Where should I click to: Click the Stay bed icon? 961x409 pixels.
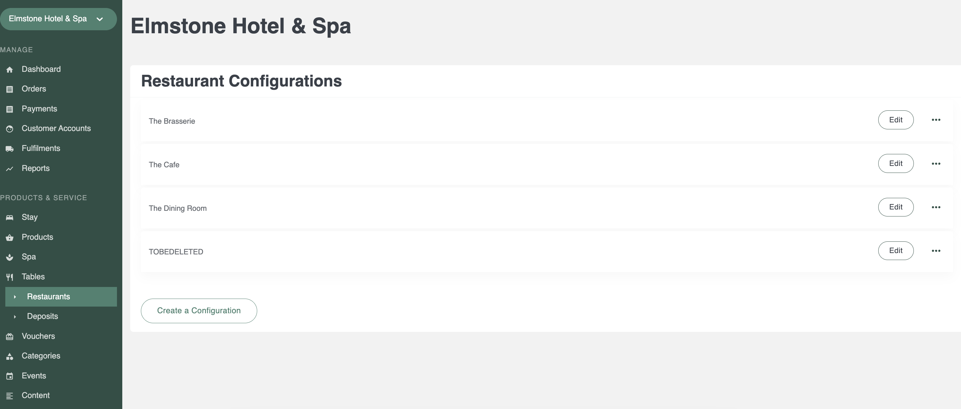(10, 217)
